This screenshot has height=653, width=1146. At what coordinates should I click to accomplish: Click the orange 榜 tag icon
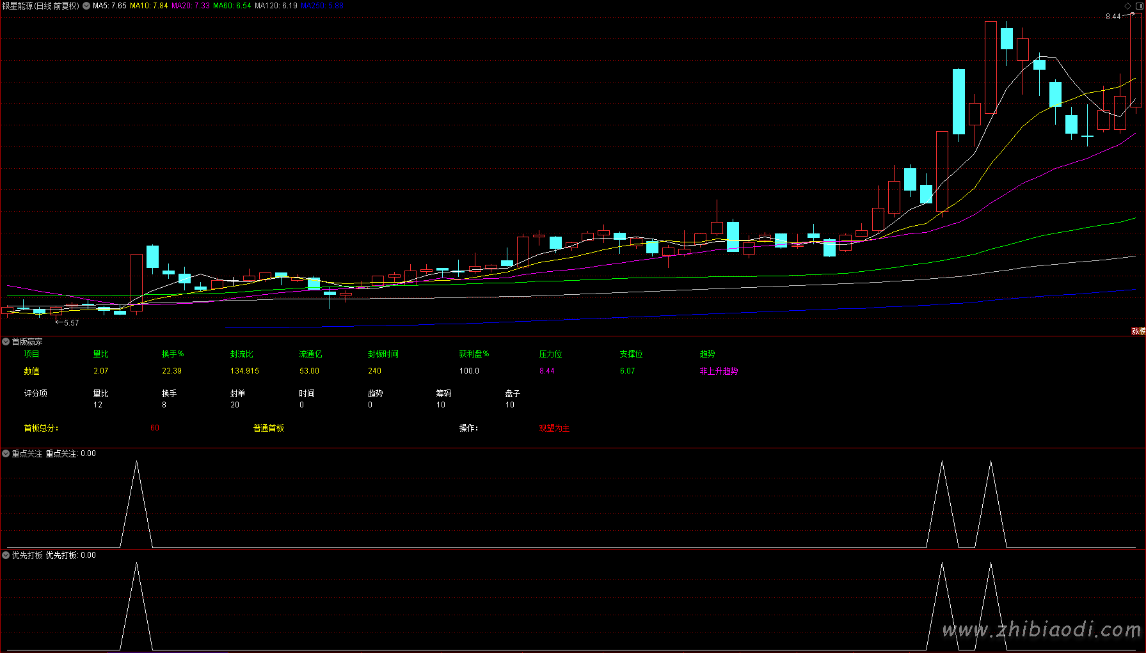pyautogui.click(x=1143, y=331)
